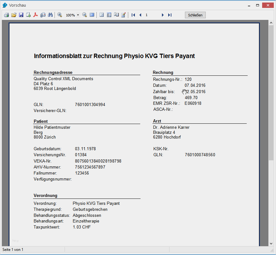Click the address line 6039 Root Längenbold
276x255 pixels.
click(x=55, y=89)
